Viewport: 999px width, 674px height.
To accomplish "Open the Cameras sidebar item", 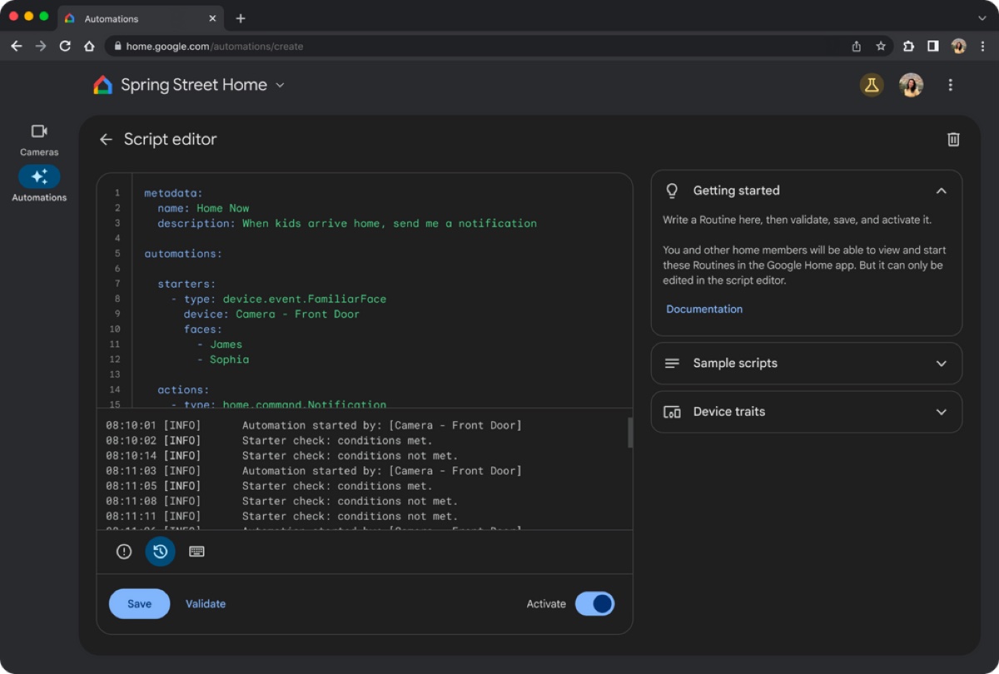I will 39,138.
